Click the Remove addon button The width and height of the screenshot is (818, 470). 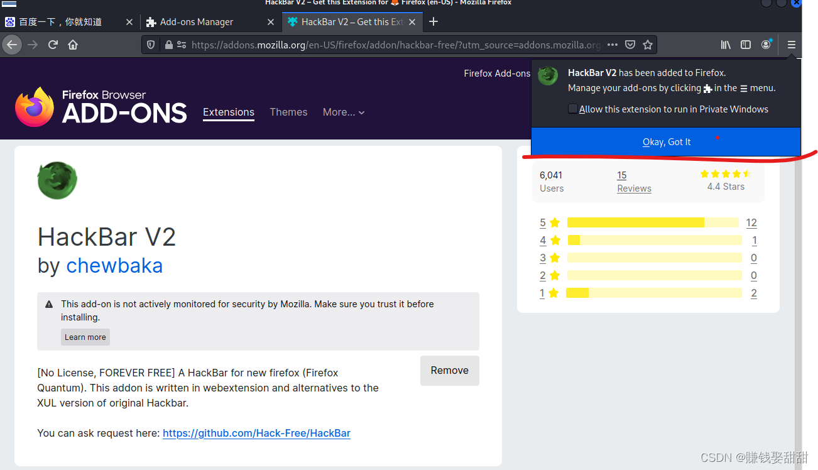[x=450, y=371]
